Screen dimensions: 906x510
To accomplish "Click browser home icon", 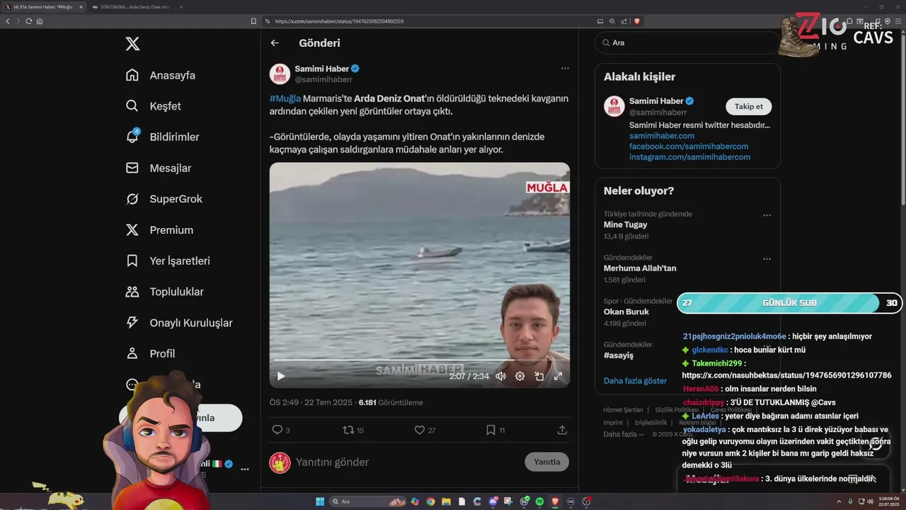I will [40, 21].
